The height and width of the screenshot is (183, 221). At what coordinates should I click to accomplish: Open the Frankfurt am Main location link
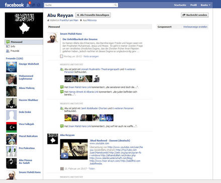pyautogui.click(x=69, y=20)
